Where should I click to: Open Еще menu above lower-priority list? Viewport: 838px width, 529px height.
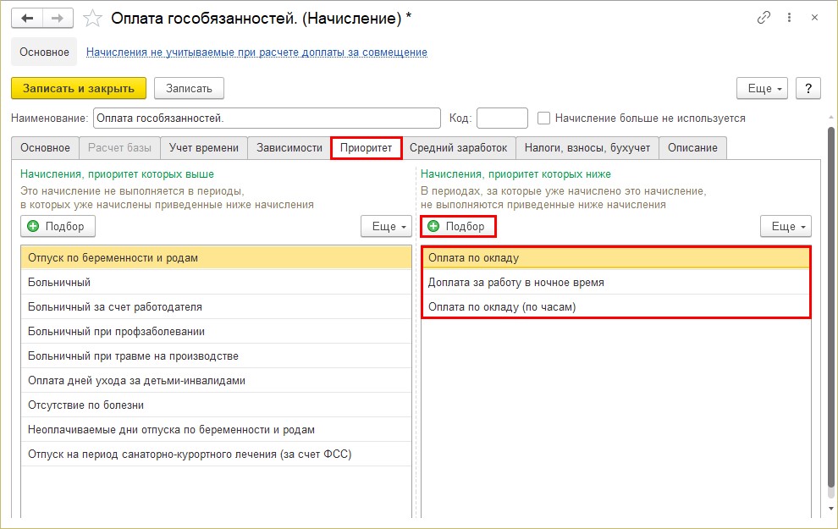click(x=786, y=226)
